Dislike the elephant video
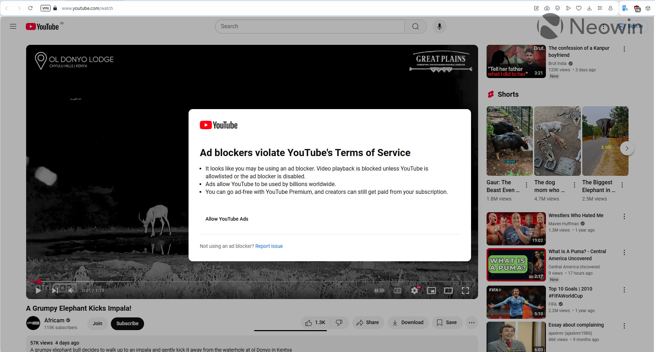 tap(339, 322)
